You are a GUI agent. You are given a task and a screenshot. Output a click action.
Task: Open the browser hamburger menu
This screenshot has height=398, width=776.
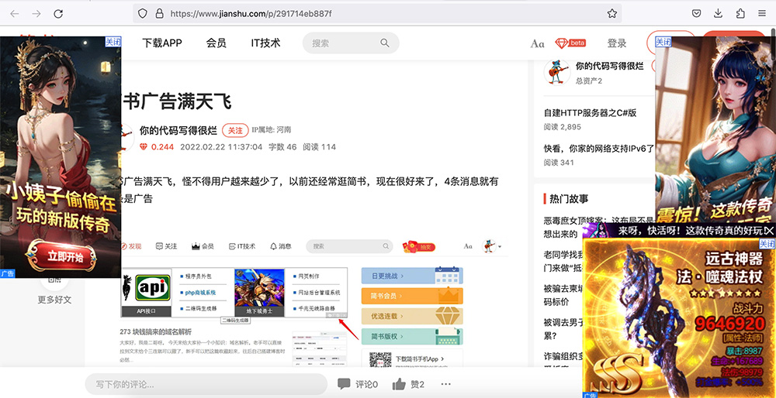click(762, 13)
